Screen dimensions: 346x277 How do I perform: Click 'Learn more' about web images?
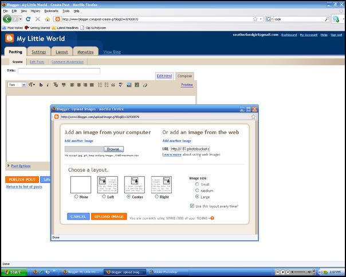(172, 155)
